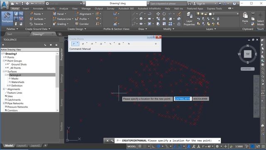Select the Move tool in Modify panel
Viewport: 266px width, 150px height.
[x=158, y=14]
